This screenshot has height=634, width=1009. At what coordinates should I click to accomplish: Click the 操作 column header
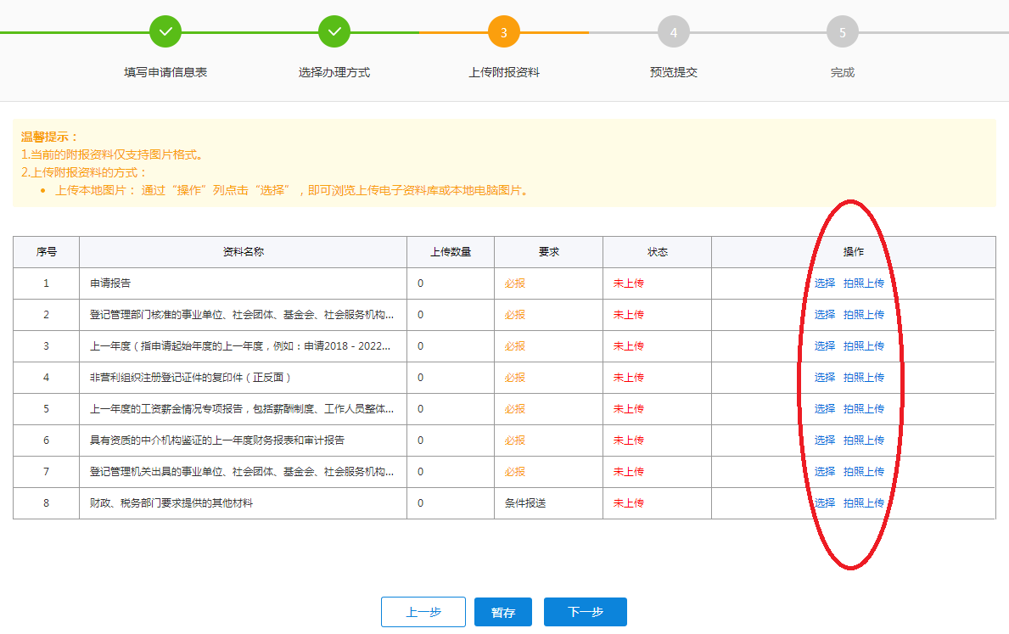pos(854,252)
